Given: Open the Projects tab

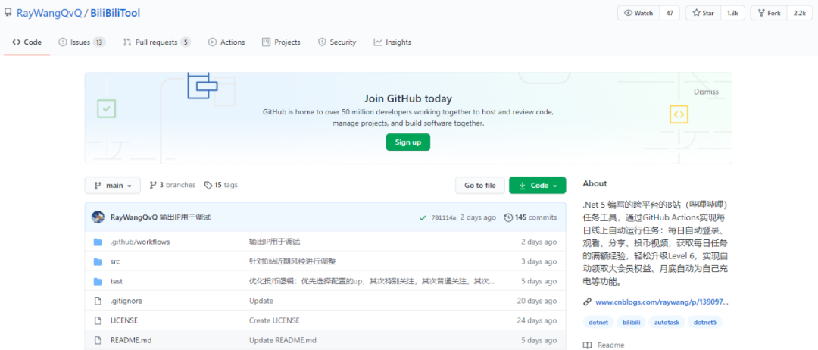Looking at the screenshot, I should 281,42.
